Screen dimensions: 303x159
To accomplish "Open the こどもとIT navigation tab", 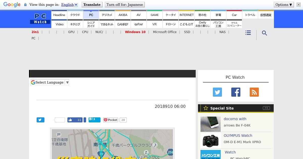I will coord(186,24).
